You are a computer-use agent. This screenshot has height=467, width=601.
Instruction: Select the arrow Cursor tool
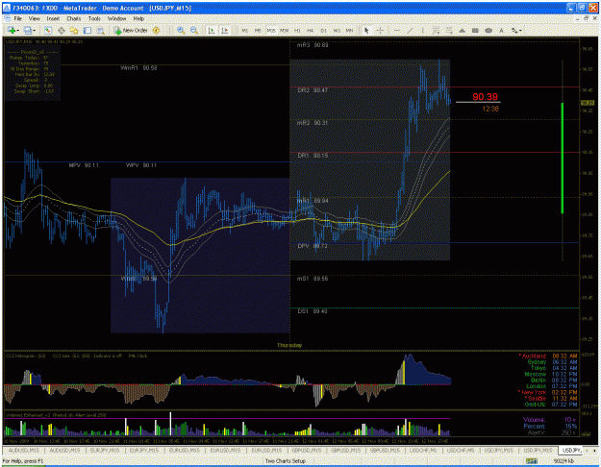(366, 30)
